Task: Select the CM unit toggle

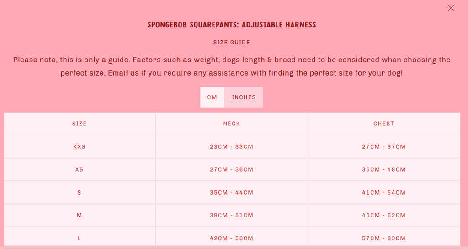Action: point(212,97)
